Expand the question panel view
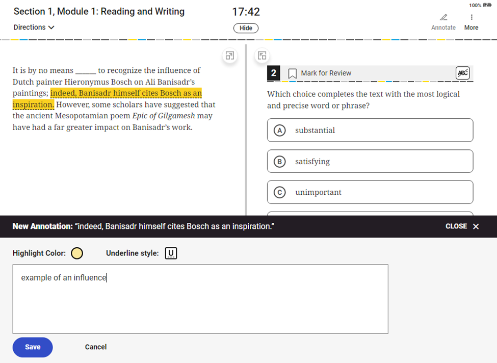This screenshot has width=497, height=363. [x=263, y=56]
